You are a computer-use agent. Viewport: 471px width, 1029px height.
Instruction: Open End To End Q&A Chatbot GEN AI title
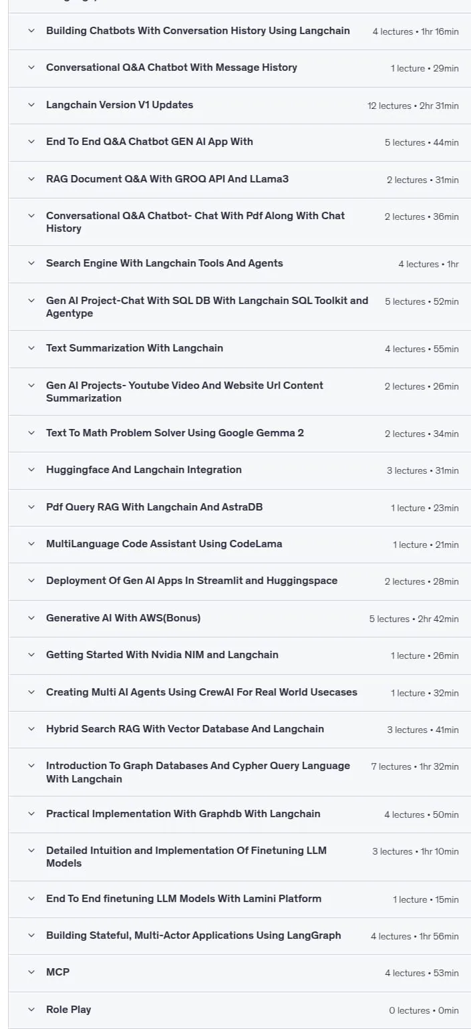pyautogui.click(x=150, y=142)
